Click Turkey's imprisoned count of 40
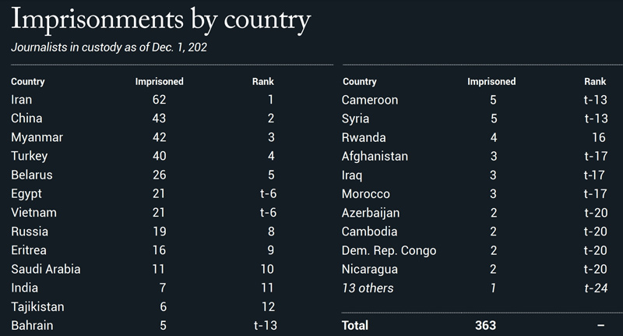The image size is (623, 336). 160,156
